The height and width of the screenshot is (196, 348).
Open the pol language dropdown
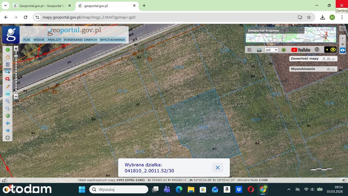(x=271, y=50)
